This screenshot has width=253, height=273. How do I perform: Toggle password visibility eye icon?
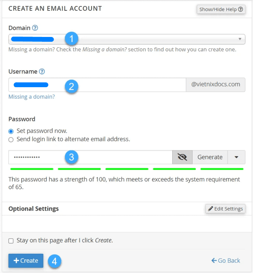(182, 157)
